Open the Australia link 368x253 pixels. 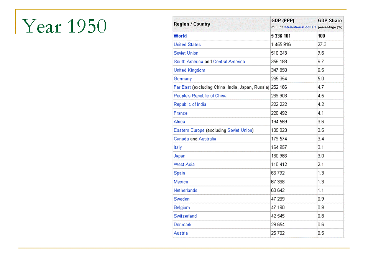[x=207, y=139]
